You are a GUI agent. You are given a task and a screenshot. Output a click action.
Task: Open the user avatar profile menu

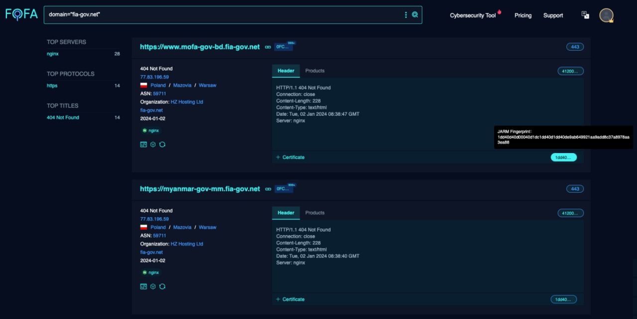pyautogui.click(x=606, y=15)
